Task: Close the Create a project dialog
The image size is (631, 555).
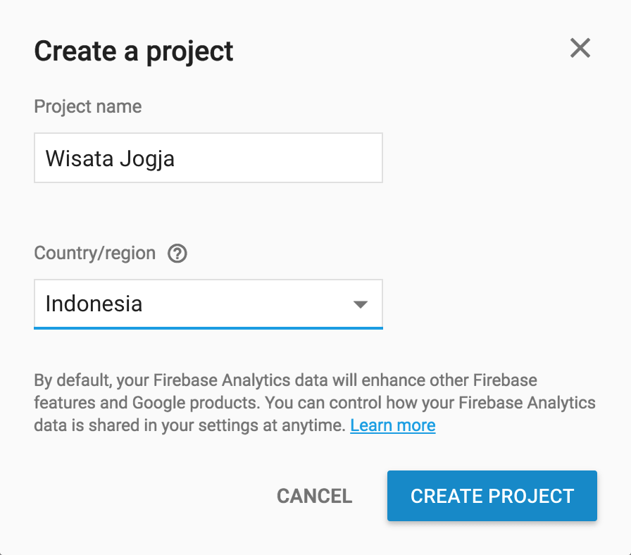Action: pos(580,48)
